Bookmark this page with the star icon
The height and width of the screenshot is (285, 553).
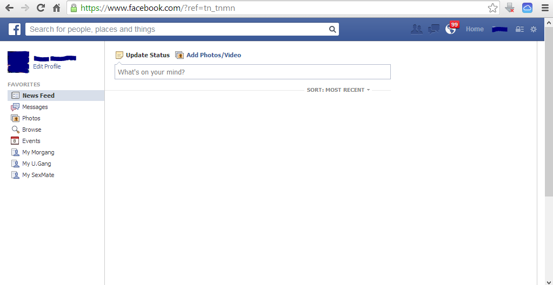pos(492,8)
